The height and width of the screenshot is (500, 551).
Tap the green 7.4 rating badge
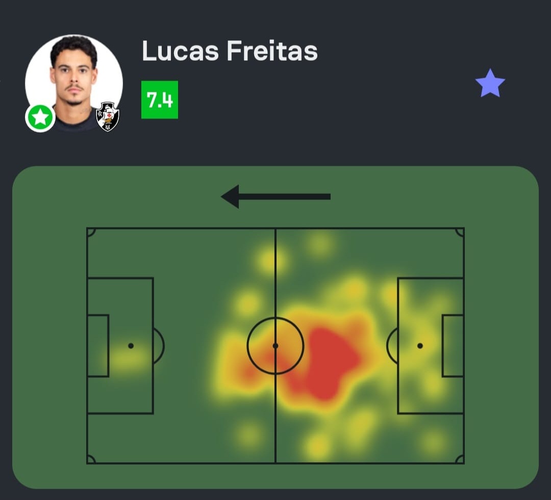(160, 100)
